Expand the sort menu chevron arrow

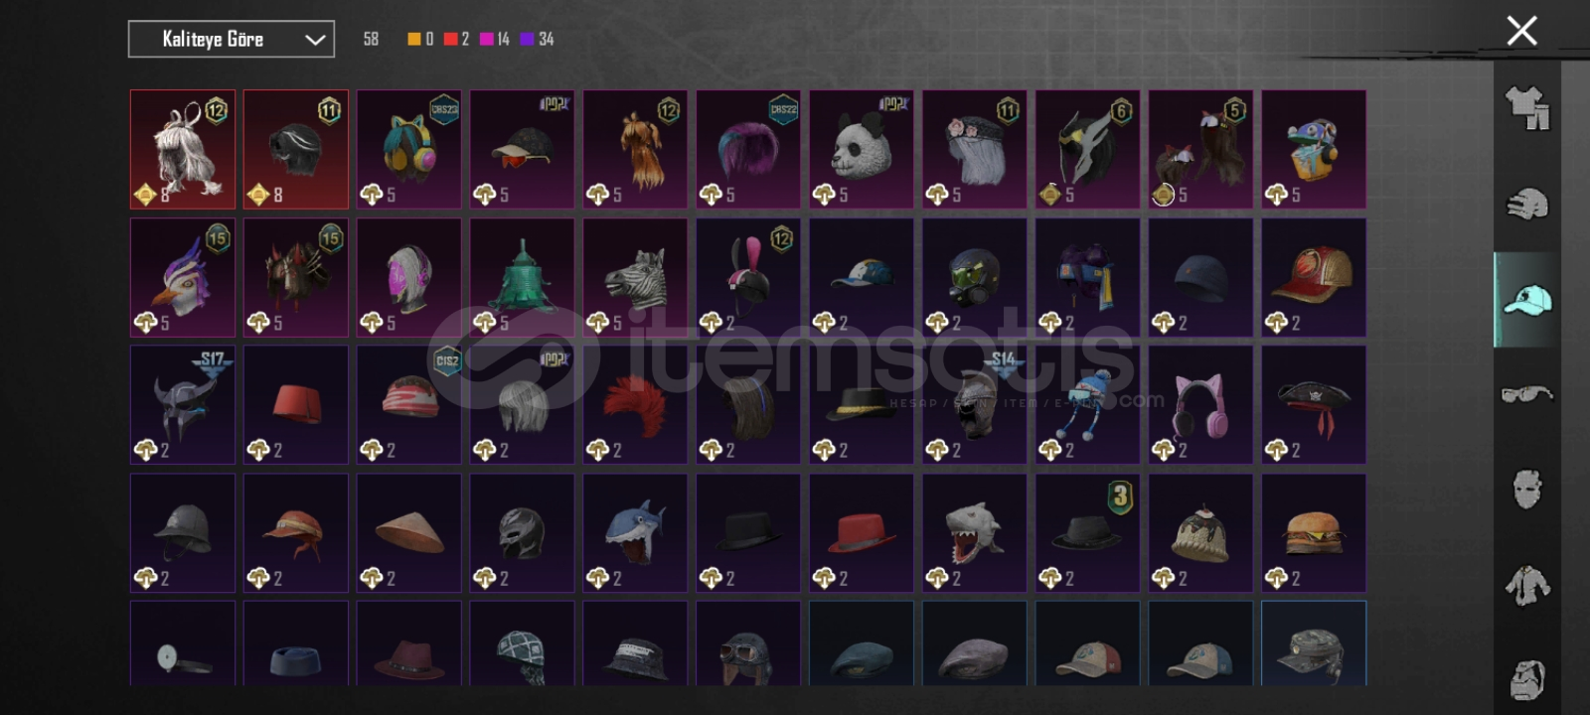tap(315, 40)
